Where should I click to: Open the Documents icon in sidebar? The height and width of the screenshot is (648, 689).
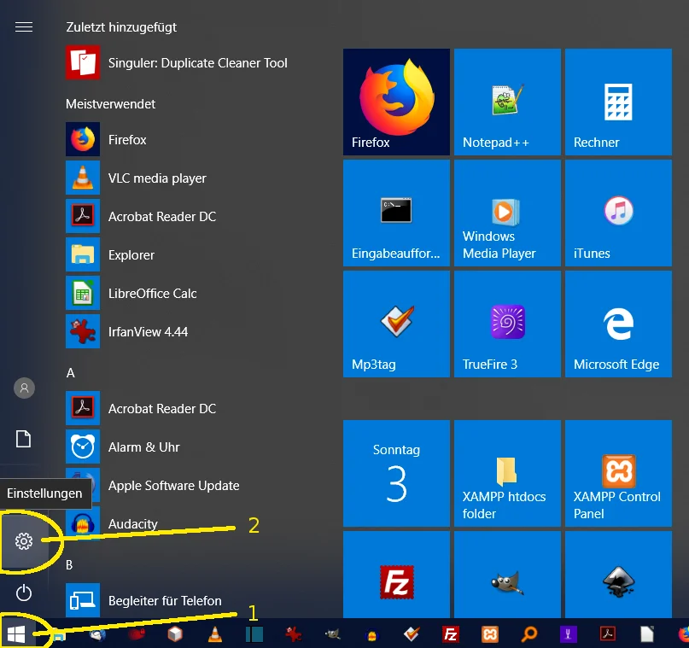coord(24,439)
